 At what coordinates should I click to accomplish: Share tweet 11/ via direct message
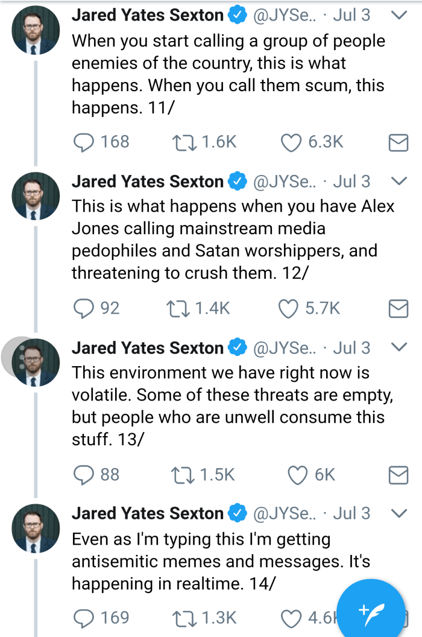pyautogui.click(x=398, y=142)
